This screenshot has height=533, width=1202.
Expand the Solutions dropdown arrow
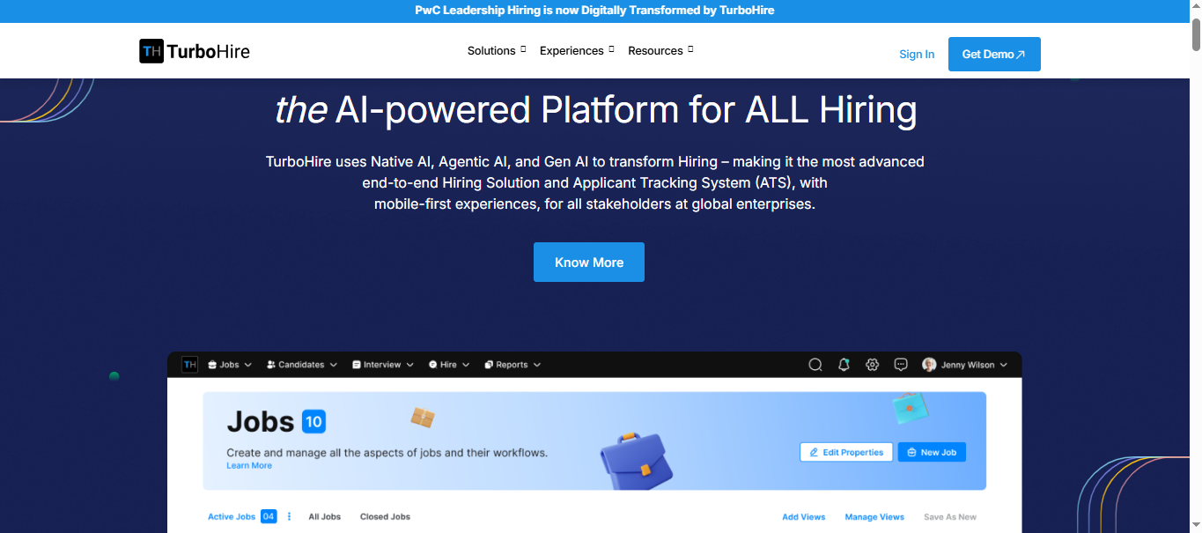coord(523,49)
